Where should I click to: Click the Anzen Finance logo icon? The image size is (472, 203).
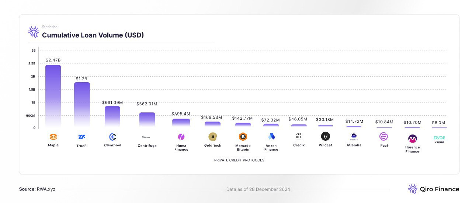(271, 137)
